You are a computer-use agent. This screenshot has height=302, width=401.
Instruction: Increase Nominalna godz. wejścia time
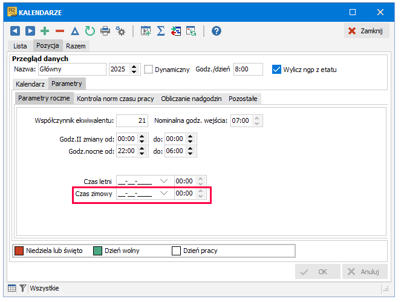click(x=257, y=118)
